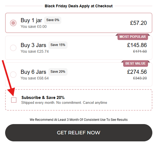This screenshot has width=168, height=143.
Task: Click the £274.56 price
Action: click(137, 72)
